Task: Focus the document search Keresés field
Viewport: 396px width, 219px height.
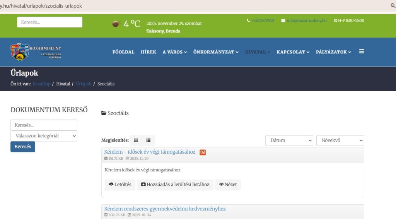Action: point(44,125)
